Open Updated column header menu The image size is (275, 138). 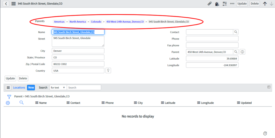pos(238,103)
